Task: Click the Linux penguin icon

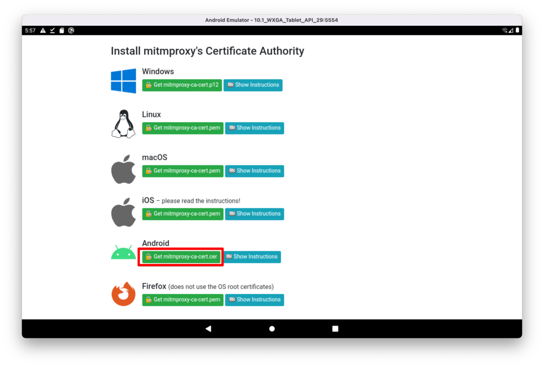Action: pos(123,124)
